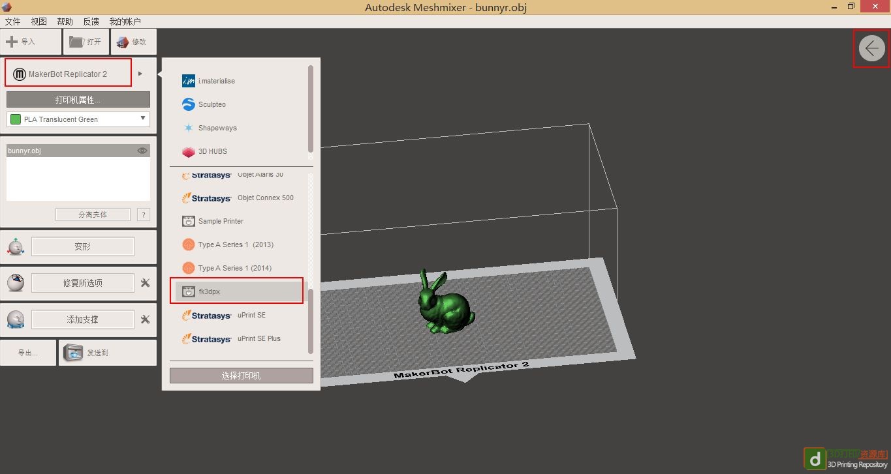The height and width of the screenshot is (474, 891).
Task: Open the 帮助 menu
Action: (x=65, y=22)
